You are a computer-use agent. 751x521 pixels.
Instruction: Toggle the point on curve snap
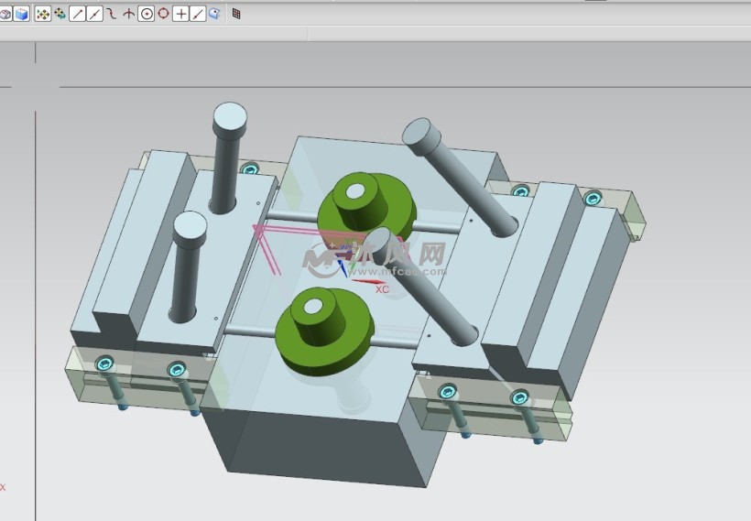pyautogui.click(x=198, y=14)
